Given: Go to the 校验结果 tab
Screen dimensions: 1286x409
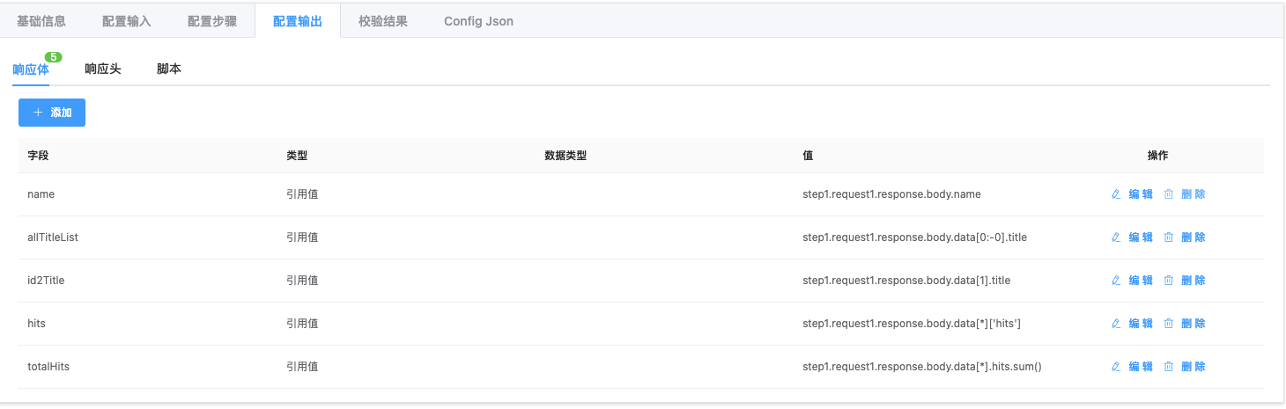Looking at the screenshot, I should coord(383,21).
